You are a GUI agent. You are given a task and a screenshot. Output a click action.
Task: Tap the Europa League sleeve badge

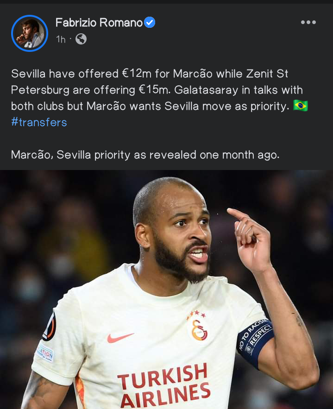click(50, 327)
